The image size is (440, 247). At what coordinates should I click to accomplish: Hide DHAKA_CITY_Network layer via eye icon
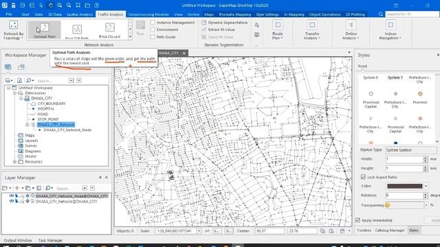(x=12, y=201)
